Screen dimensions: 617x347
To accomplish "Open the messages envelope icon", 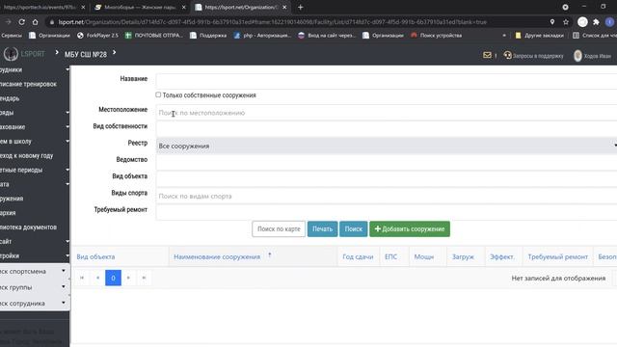I will [487, 55].
